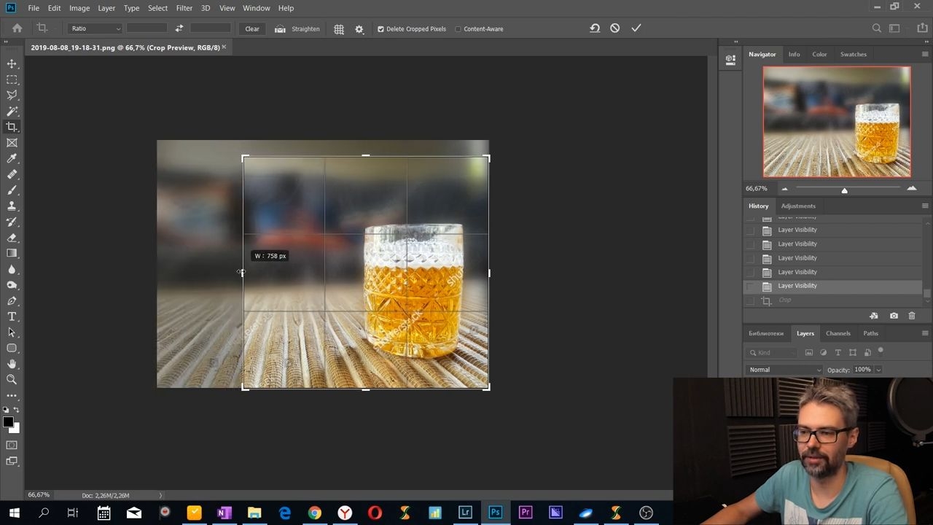Select the Path Selection tool
The width and height of the screenshot is (933, 525).
click(x=12, y=332)
